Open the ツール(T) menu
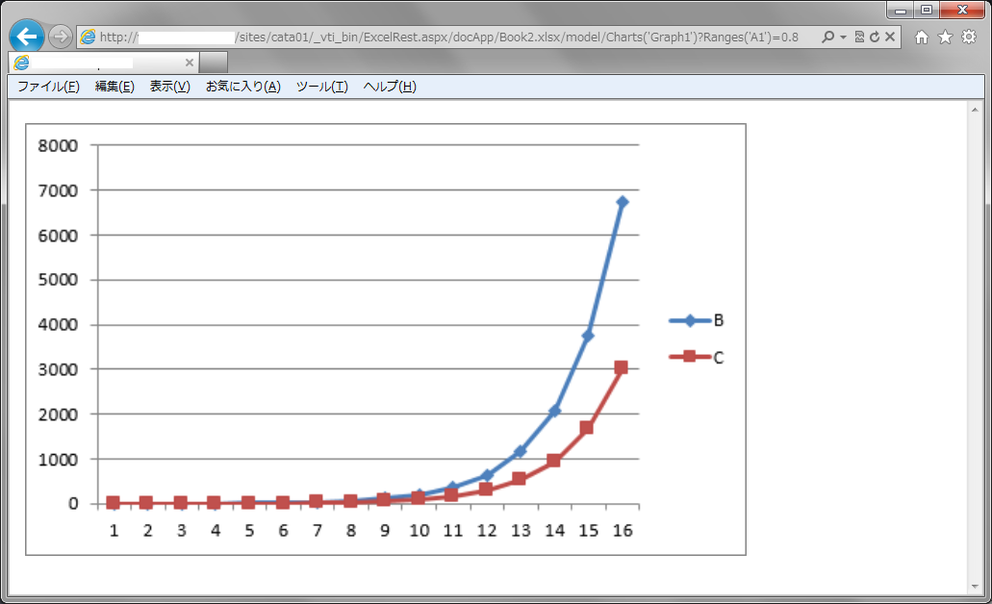This screenshot has width=992, height=604. click(321, 87)
